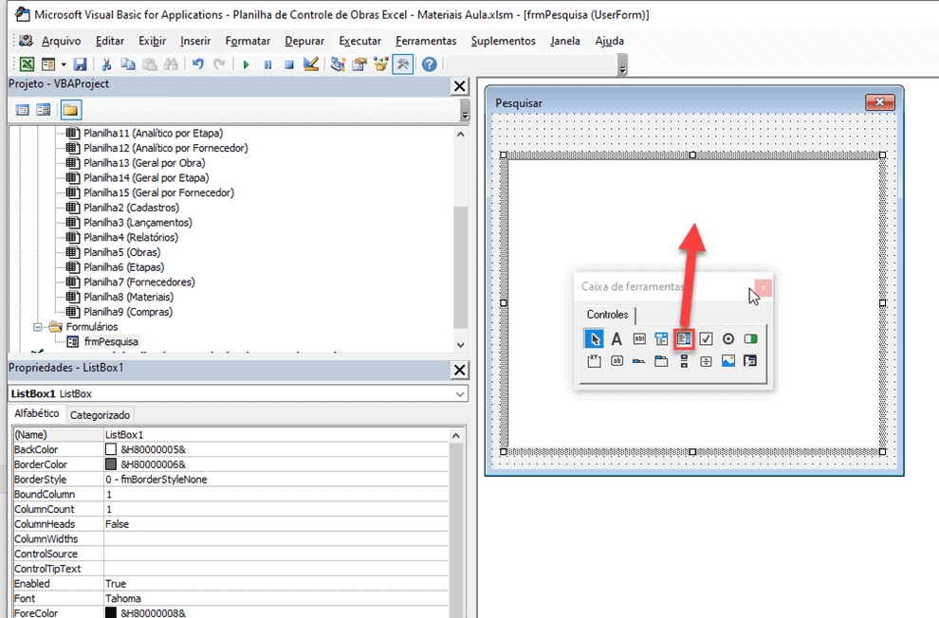Open the Inserir menu
The image size is (939, 618).
click(195, 42)
